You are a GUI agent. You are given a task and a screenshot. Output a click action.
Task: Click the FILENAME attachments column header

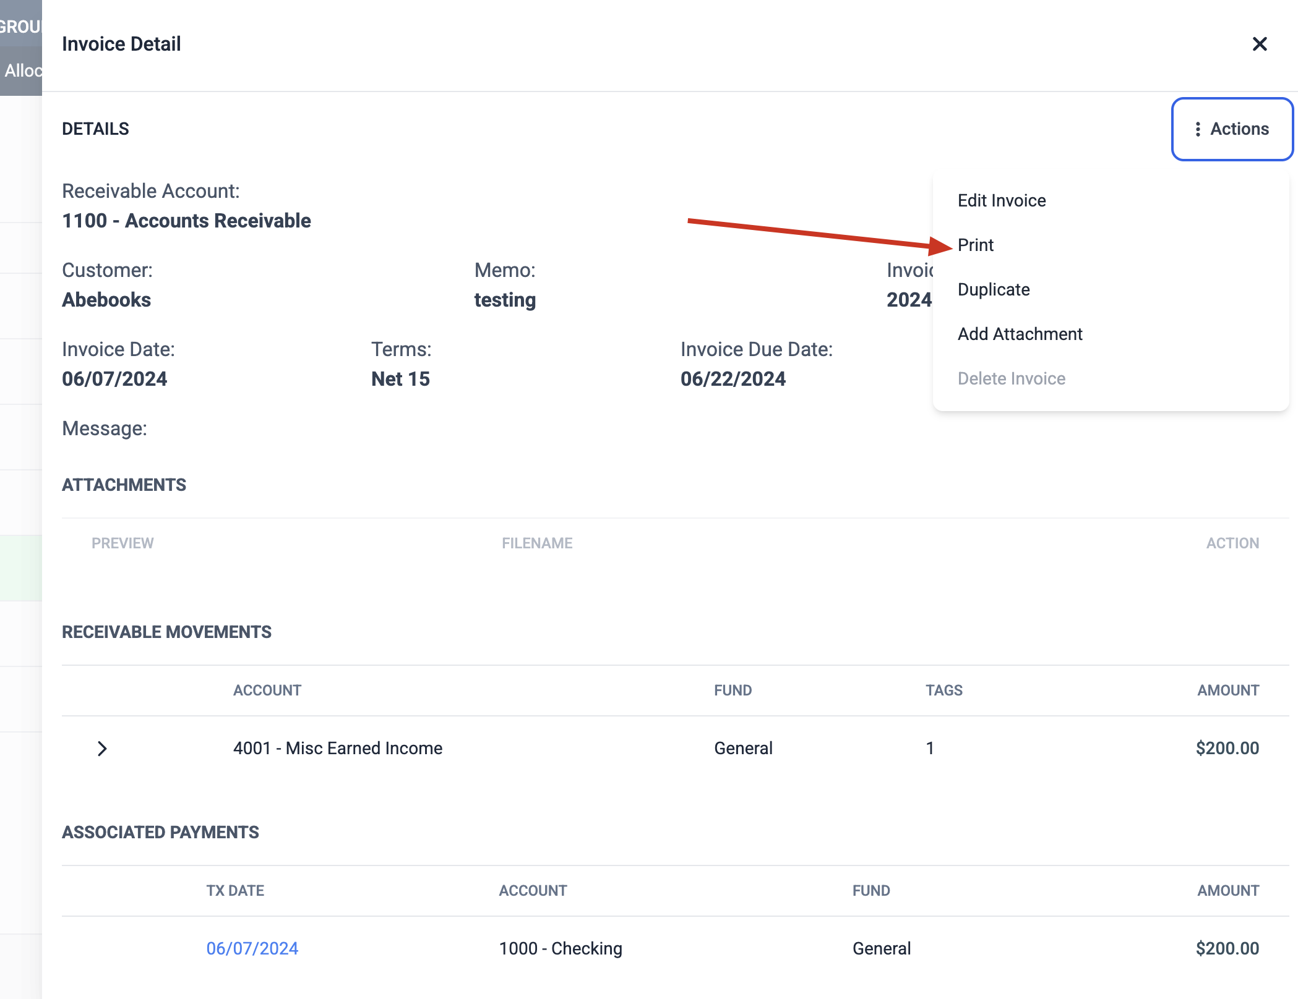537,543
